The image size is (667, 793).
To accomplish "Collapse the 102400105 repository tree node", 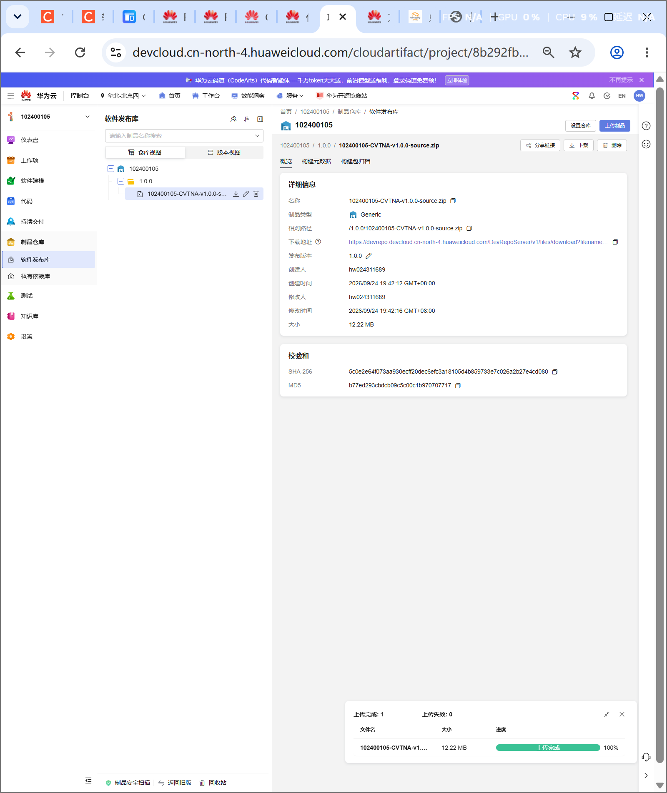I will coord(111,169).
